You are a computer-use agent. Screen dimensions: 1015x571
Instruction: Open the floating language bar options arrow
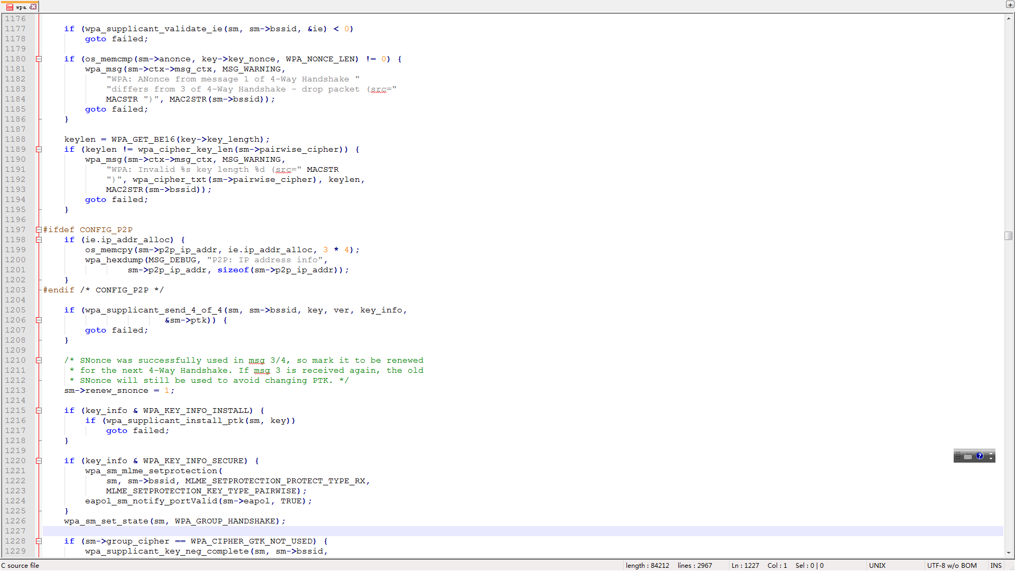(x=991, y=459)
